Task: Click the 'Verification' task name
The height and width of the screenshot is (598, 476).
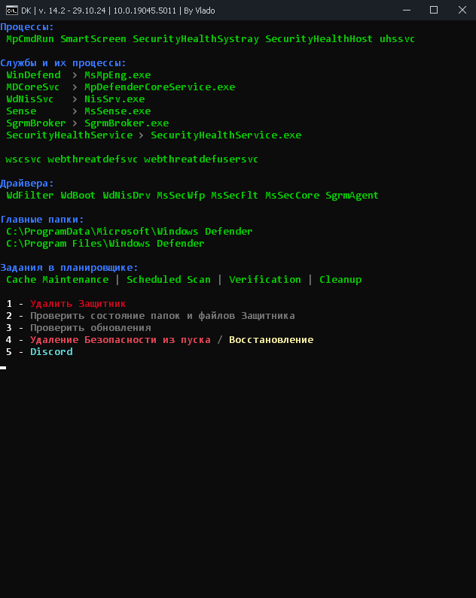Action: (264, 280)
